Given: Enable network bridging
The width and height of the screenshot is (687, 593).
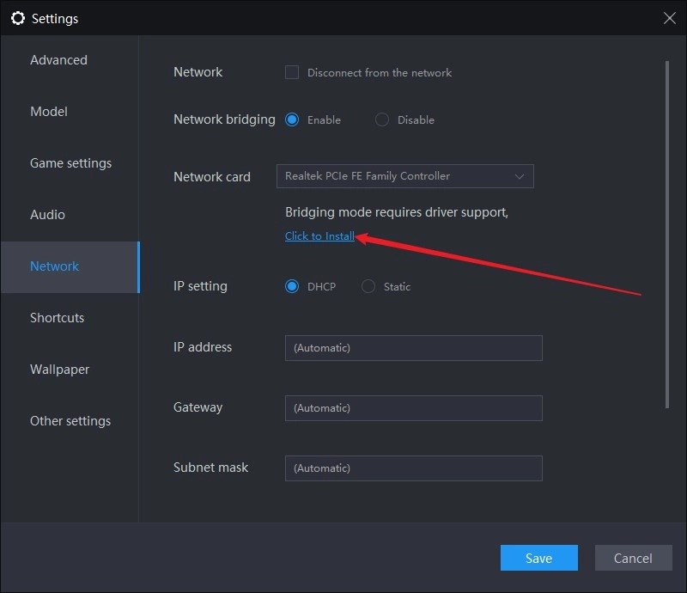Looking at the screenshot, I should (x=292, y=119).
